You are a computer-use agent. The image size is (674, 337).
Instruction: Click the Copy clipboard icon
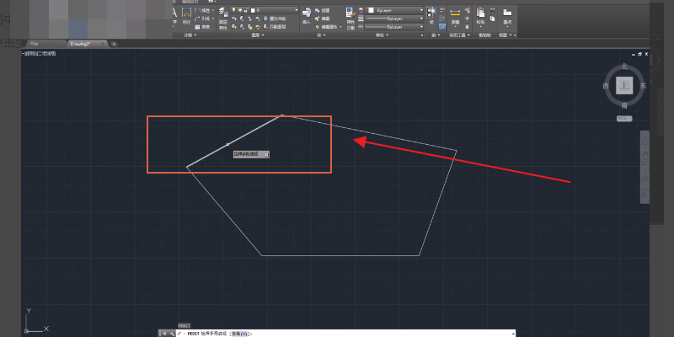coord(493,19)
